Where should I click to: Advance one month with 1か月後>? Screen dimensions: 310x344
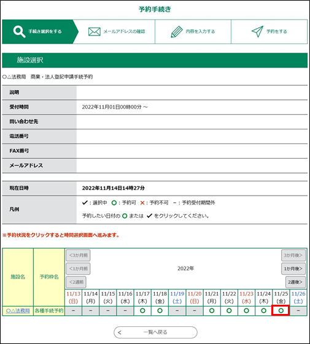tap(293, 269)
